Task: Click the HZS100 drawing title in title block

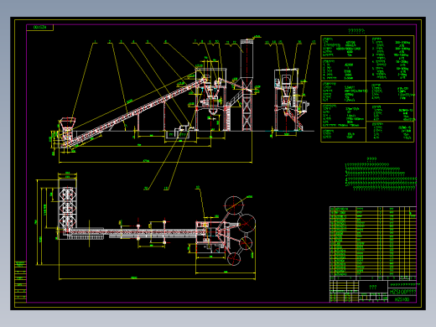Action: tap(402, 292)
